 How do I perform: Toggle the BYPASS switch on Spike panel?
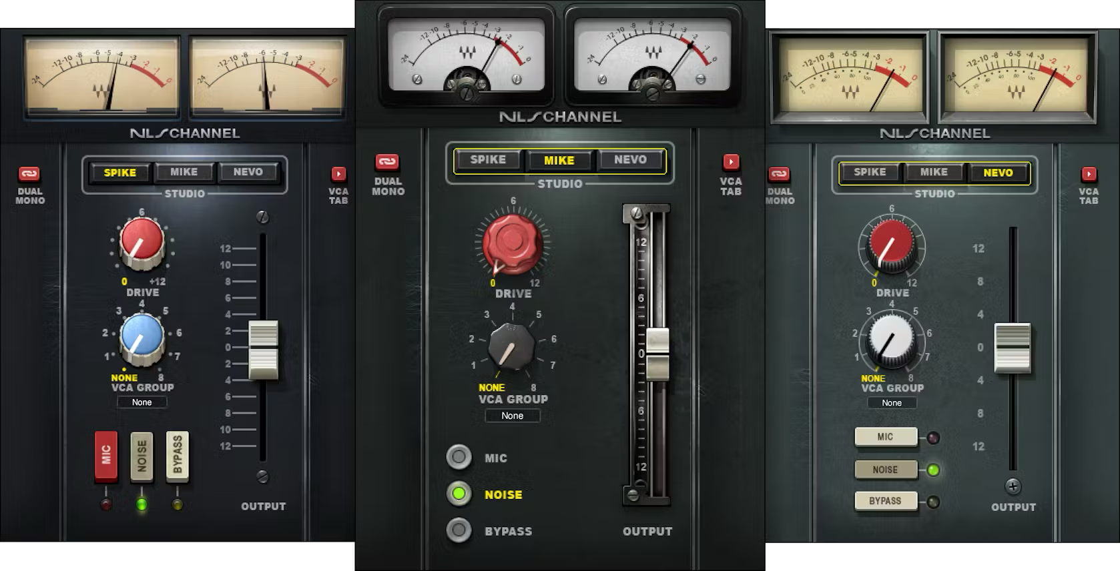point(178,456)
